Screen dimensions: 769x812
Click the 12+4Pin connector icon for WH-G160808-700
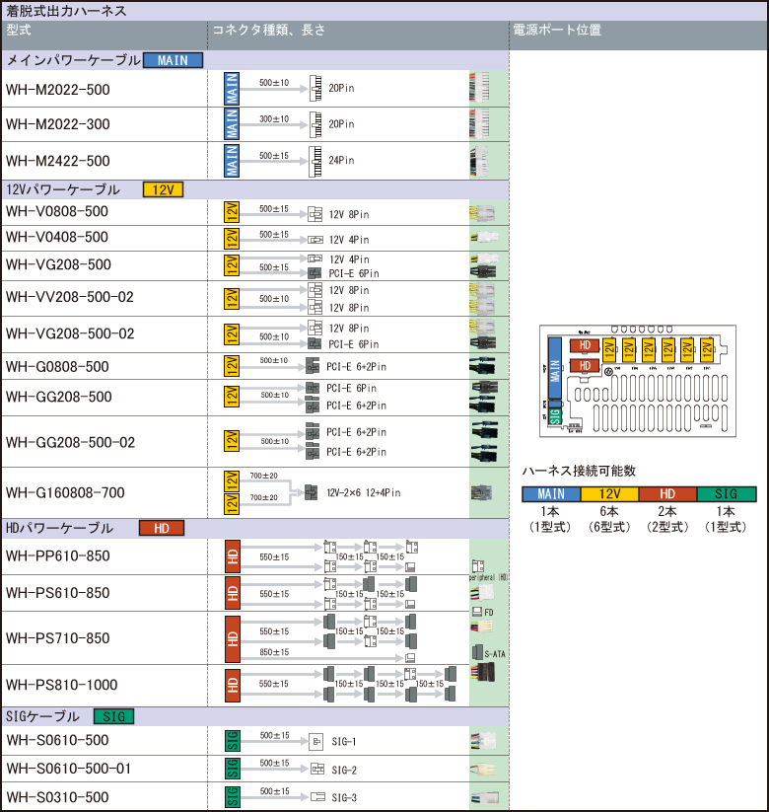coord(312,492)
